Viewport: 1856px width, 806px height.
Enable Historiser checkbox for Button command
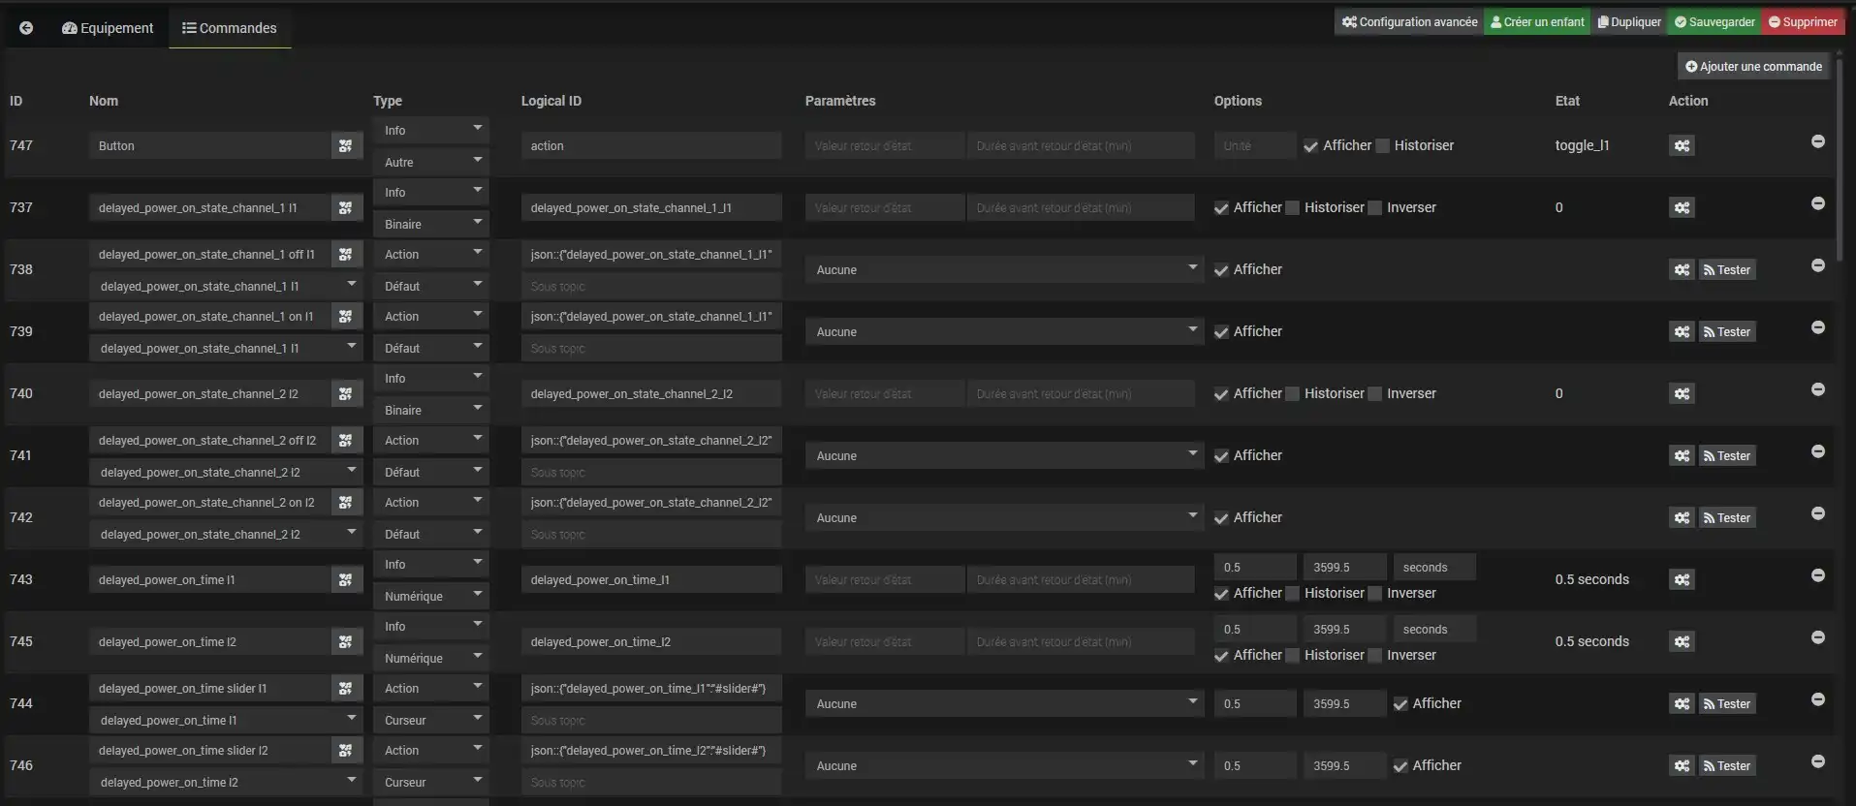[1383, 145]
